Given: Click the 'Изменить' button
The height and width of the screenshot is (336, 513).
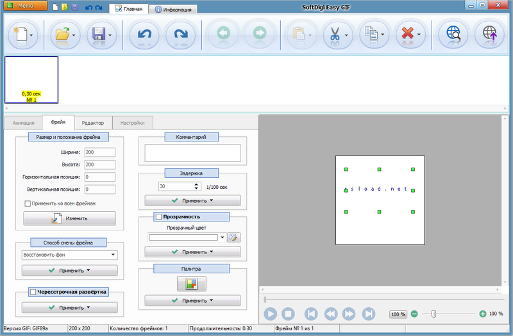Looking at the screenshot, I should click(x=69, y=218).
